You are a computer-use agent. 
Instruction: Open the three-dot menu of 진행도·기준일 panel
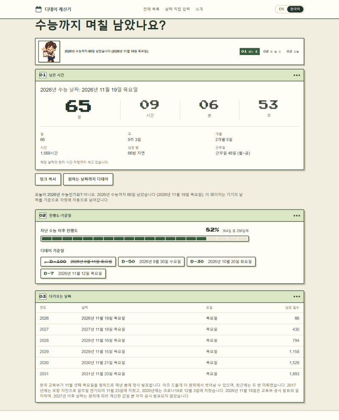pos(297,216)
